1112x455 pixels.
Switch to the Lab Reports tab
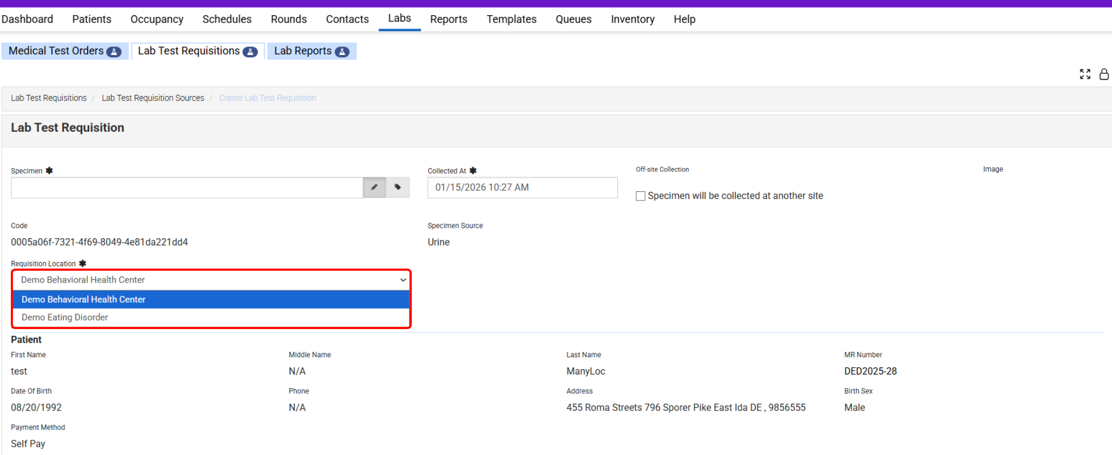(x=302, y=51)
